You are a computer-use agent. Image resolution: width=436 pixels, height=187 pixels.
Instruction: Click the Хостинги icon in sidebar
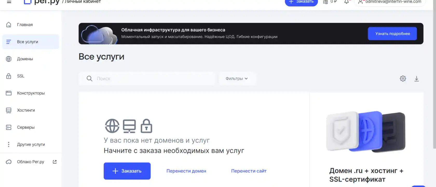point(9,110)
